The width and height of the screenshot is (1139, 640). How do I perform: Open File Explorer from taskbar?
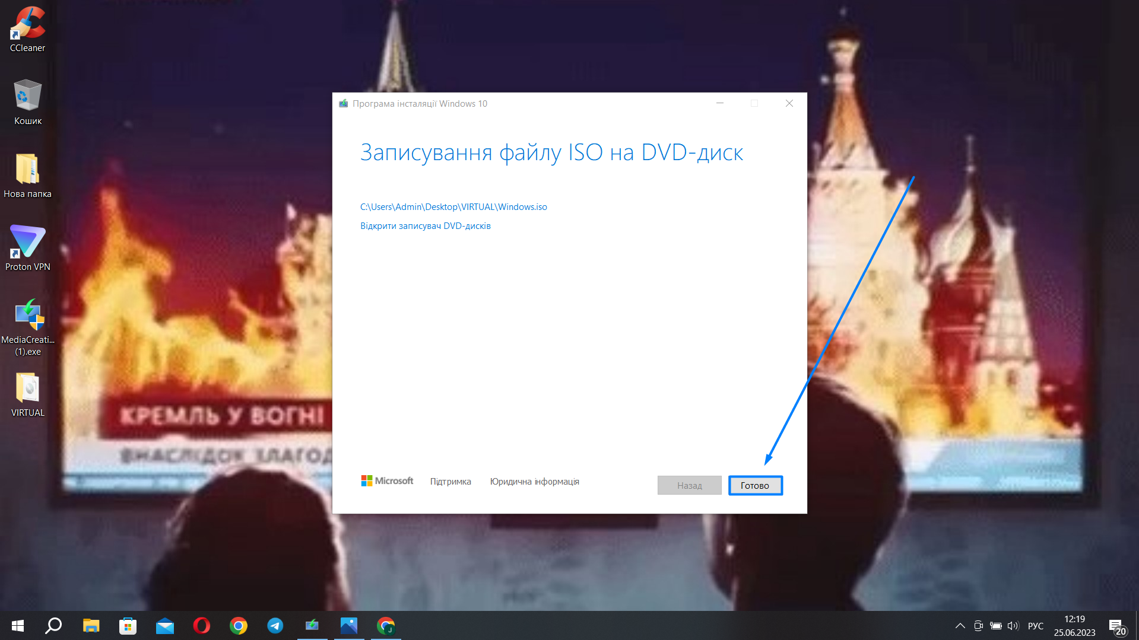[x=91, y=625]
